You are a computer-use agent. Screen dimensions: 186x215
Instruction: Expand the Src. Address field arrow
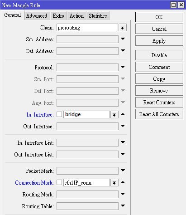coord(123,39)
